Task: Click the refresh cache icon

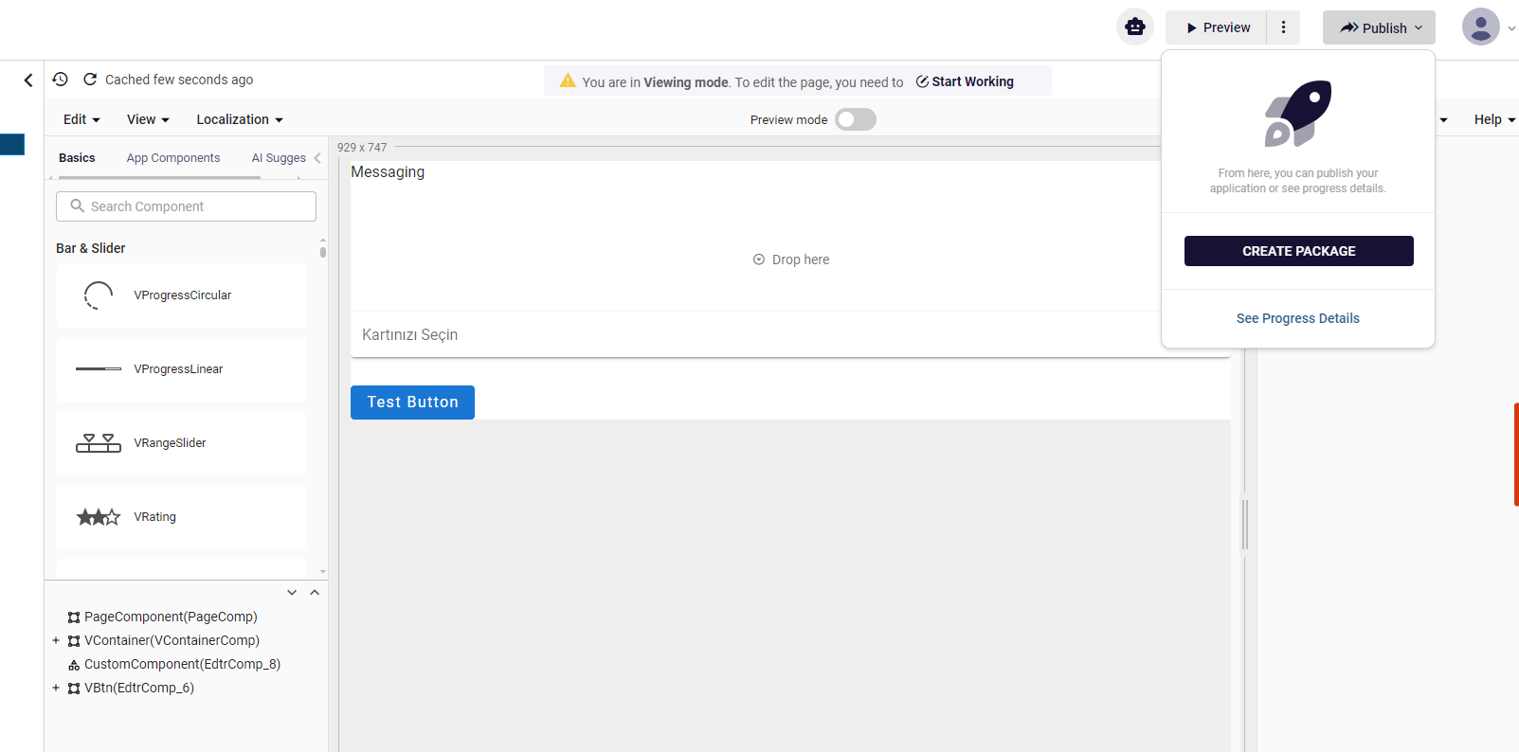Action: pyautogui.click(x=90, y=80)
